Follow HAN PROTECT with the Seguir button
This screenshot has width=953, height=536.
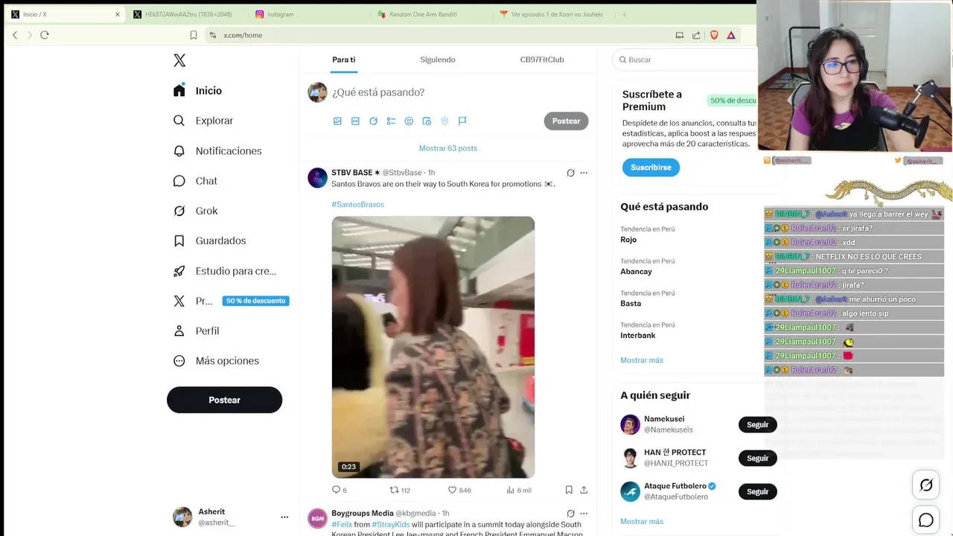757,458
